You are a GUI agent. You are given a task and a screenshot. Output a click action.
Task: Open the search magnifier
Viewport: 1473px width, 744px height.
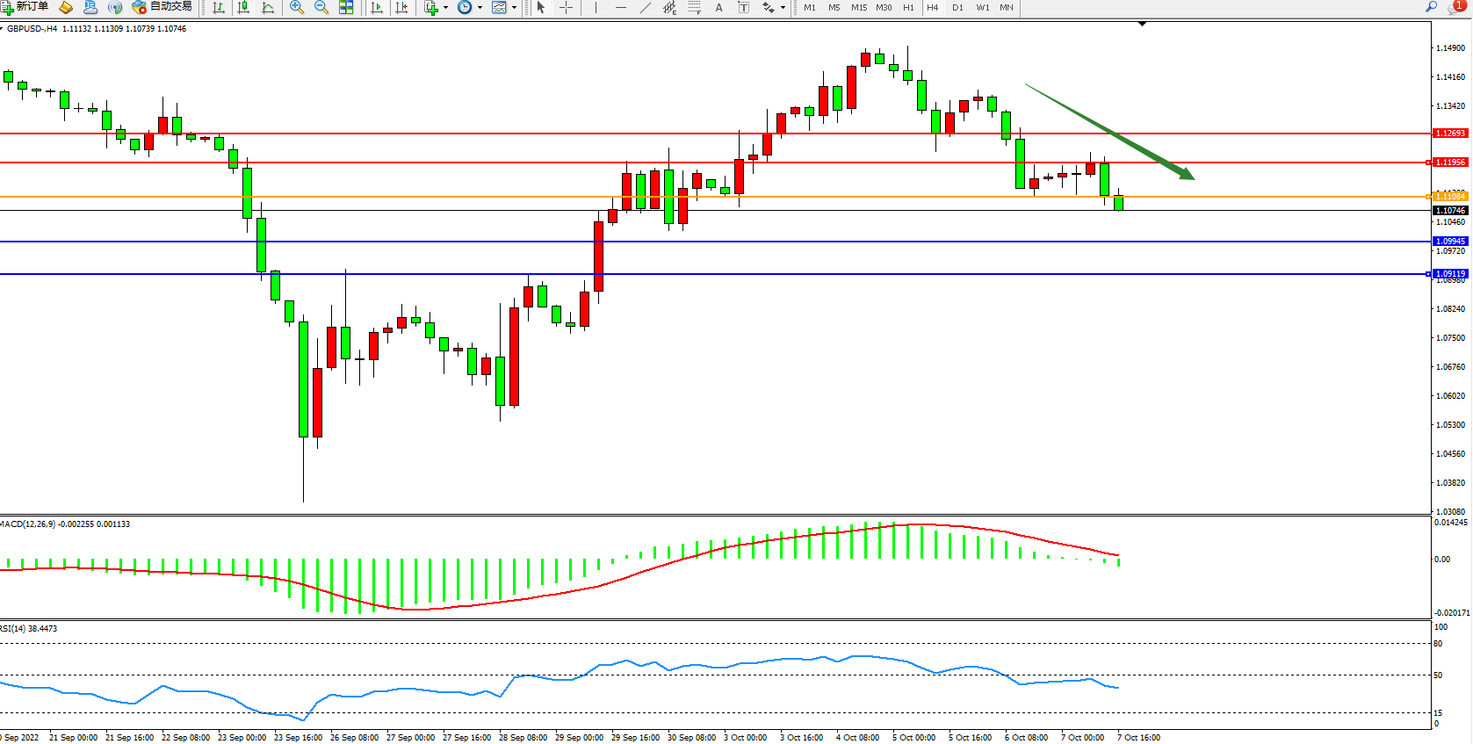pyautogui.click(x=1431, y=7)
